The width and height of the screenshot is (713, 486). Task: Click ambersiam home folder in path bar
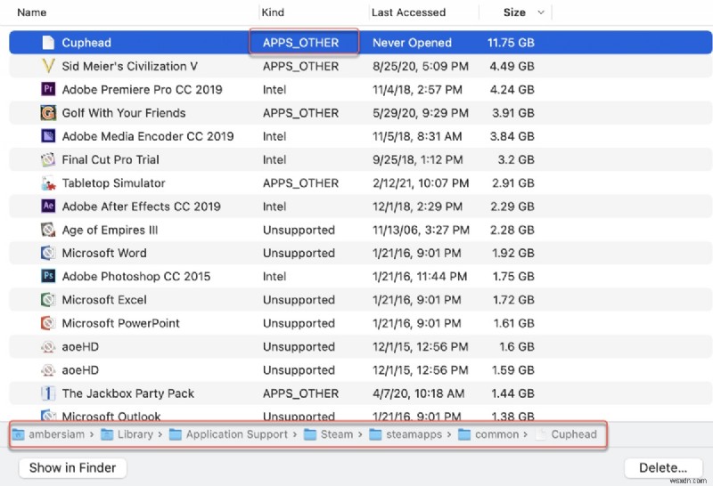click(x=49, y=434)
